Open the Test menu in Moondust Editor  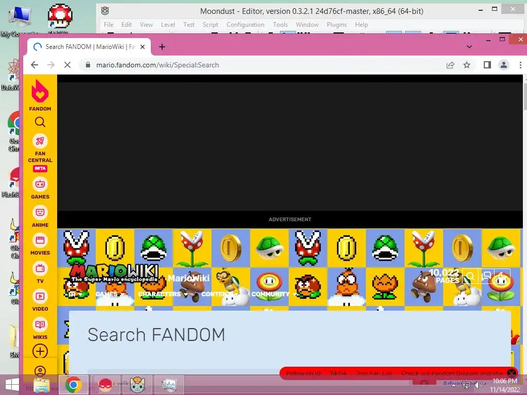(188, 25)
